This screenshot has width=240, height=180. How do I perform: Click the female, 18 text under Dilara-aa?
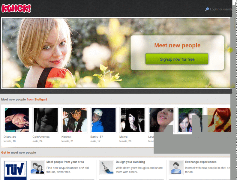tap(10, 141)
